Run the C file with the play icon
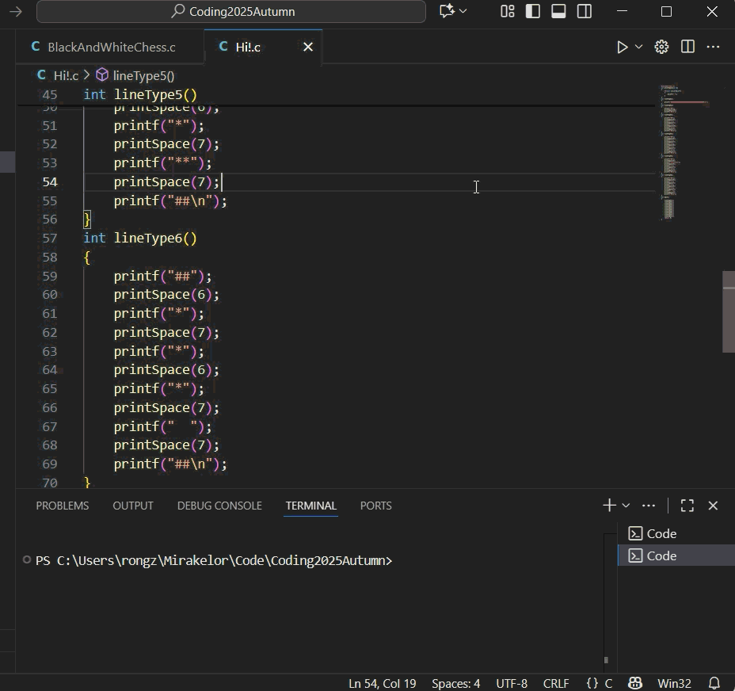This screenshot has height=691, width=735. 623,48
